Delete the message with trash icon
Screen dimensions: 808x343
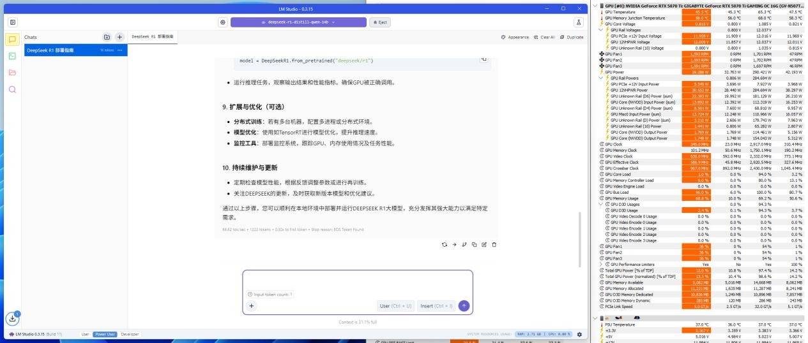click(494, 244)
